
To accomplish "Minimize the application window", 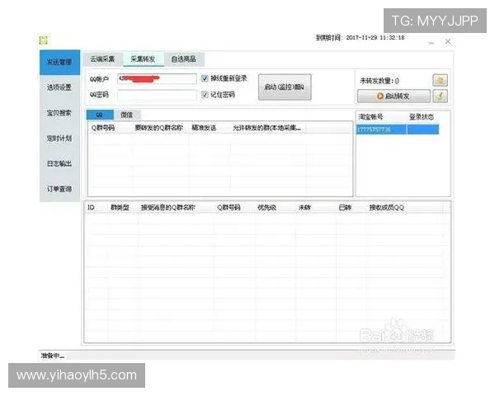I will 431,42.
